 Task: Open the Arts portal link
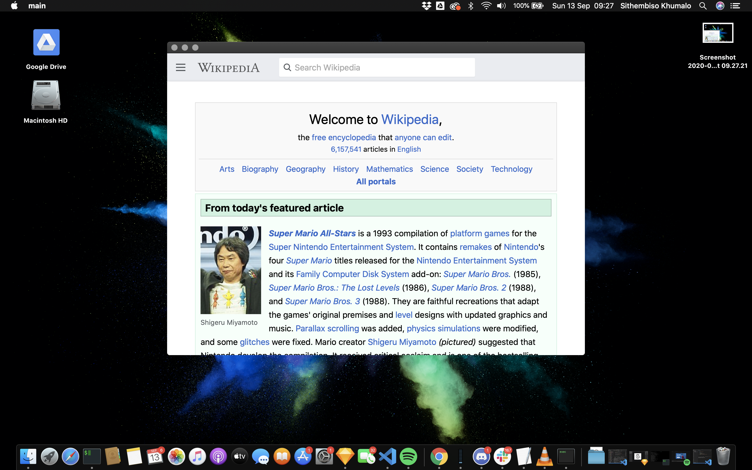tap(227, 169)
